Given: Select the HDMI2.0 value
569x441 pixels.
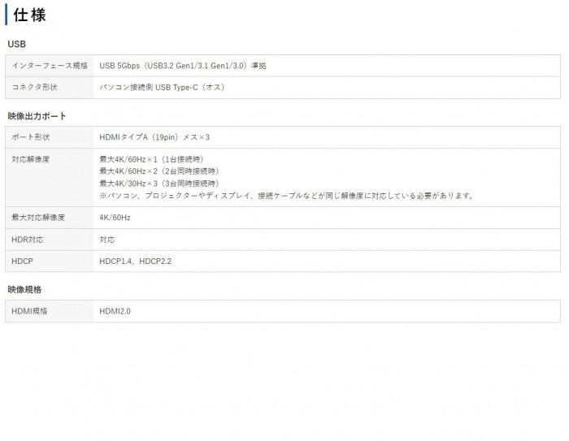Looking at the screenshot, I should coord(115,311).
